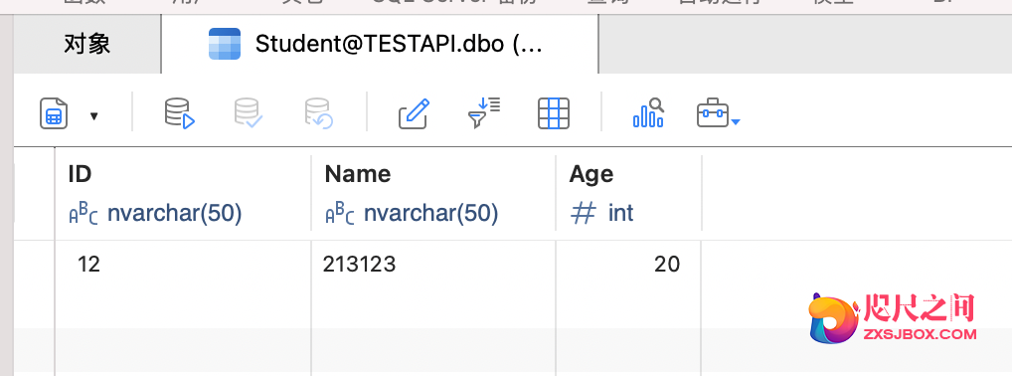
Task: Open the chart data profile icon
Action: coord(648,112)
